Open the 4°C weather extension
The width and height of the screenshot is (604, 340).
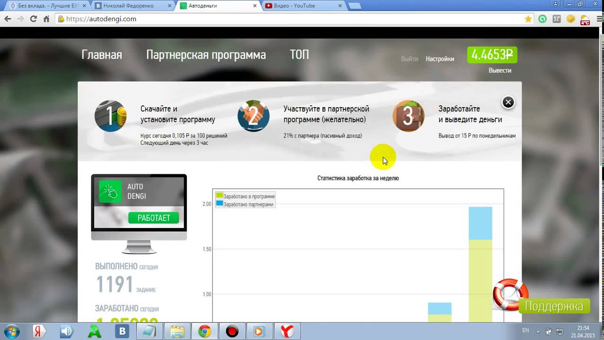coord(585,19)
